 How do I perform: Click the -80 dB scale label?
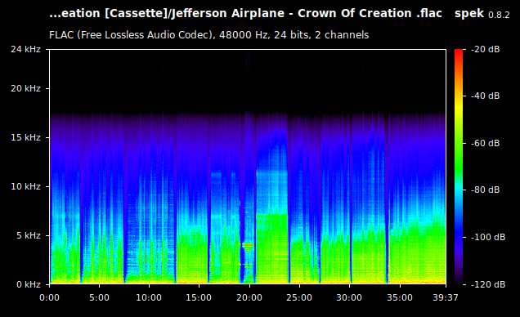coord(486,190)
